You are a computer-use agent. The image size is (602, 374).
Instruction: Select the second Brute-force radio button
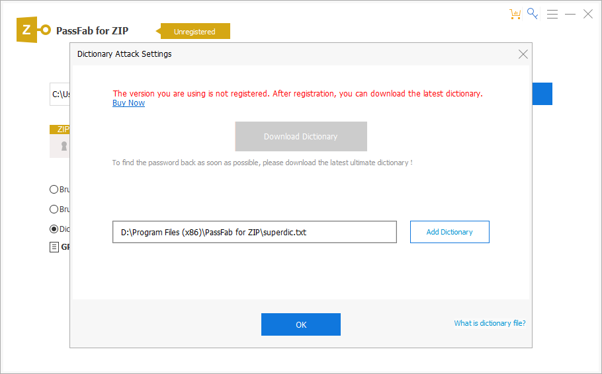click(54, 209)
